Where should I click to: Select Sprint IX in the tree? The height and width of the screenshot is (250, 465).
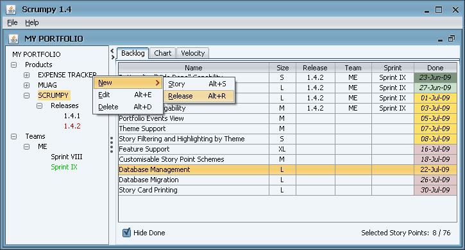click(64, 168)
